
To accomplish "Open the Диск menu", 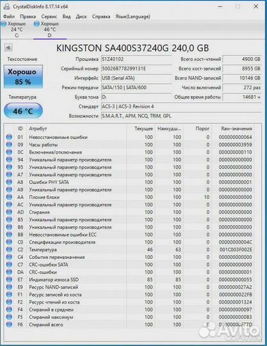I will click(81, 17).
